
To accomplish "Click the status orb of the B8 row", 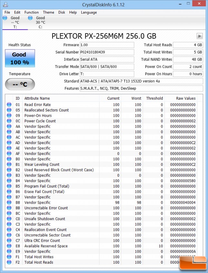I will coord(9,202).
